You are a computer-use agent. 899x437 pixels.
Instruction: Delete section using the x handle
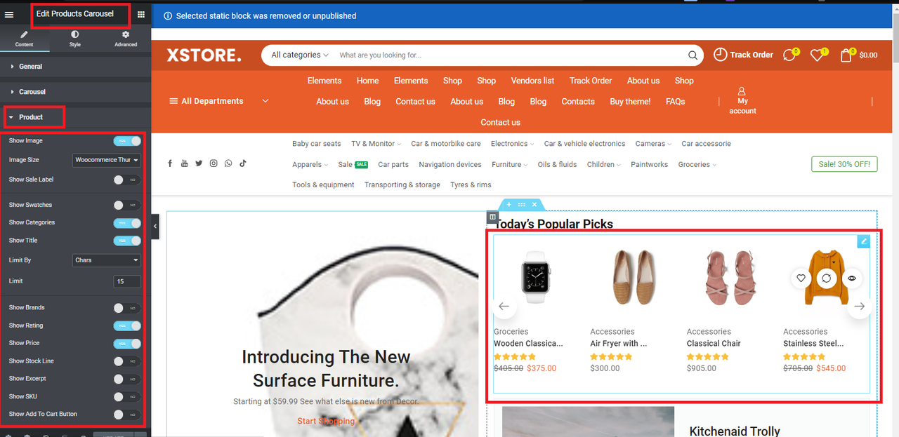coord(534,204)
